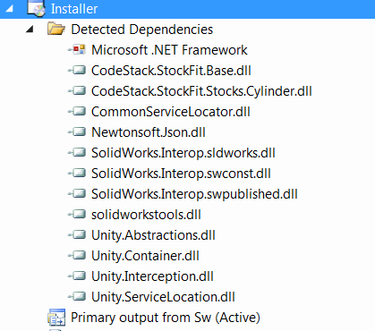Select the Detected Dependencies label
Viewport: 375px width, 331px height.
click(x=142, y=30)
